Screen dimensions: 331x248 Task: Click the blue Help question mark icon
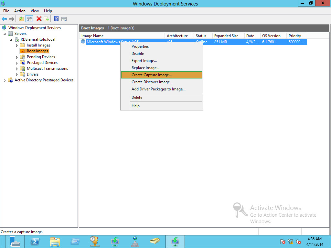click(x=56, y=19)
